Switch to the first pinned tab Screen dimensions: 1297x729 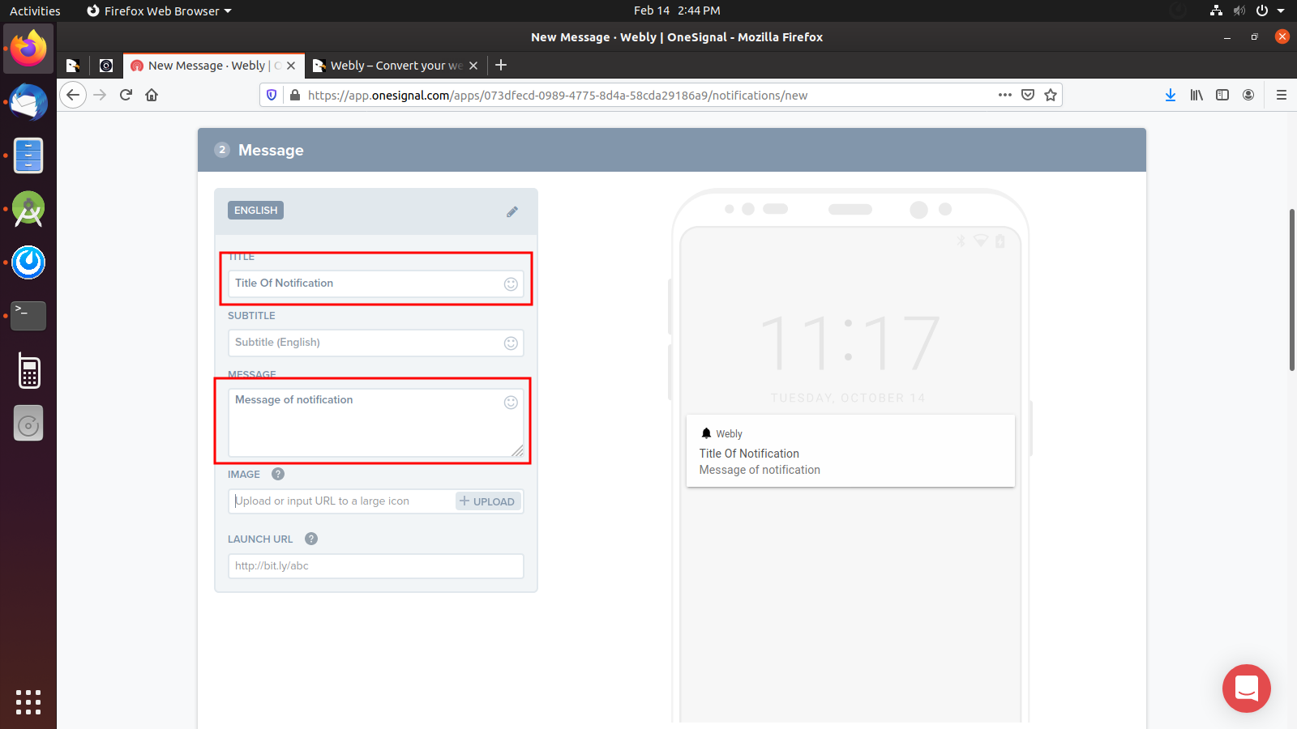click(73, 66)
